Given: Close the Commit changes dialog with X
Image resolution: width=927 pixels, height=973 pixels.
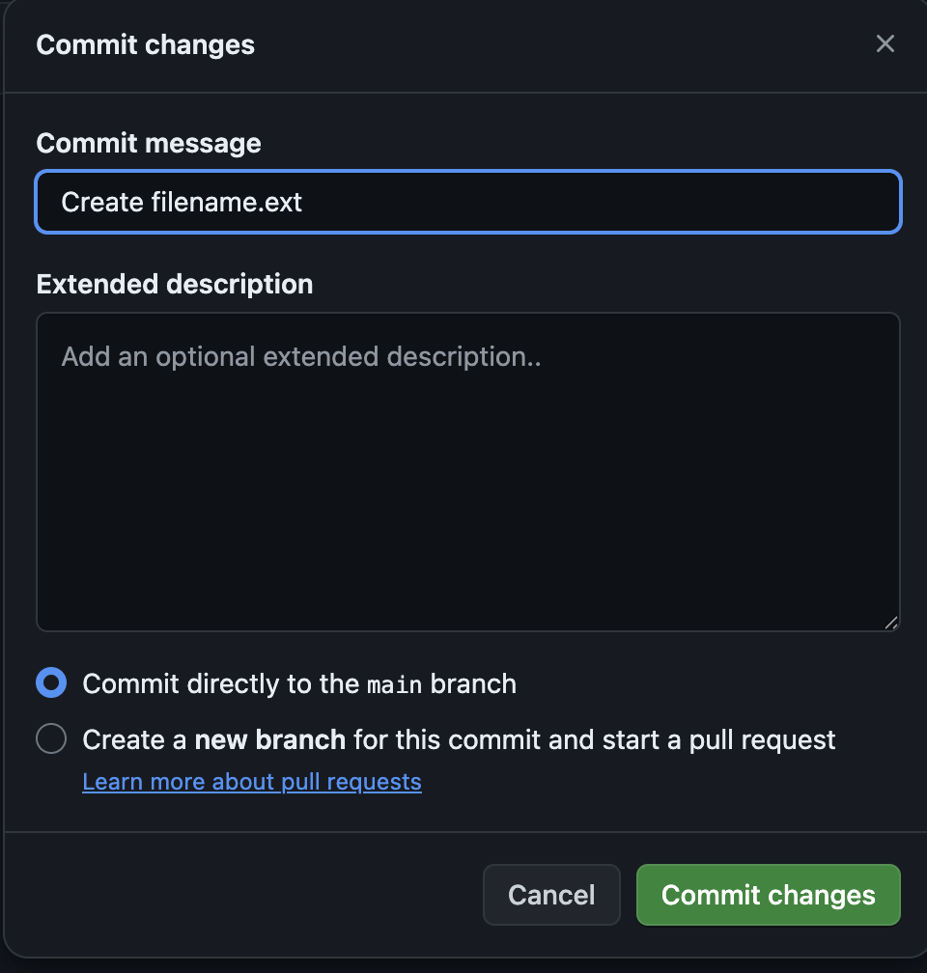Looking at the screenshot, I should (885, 43).
